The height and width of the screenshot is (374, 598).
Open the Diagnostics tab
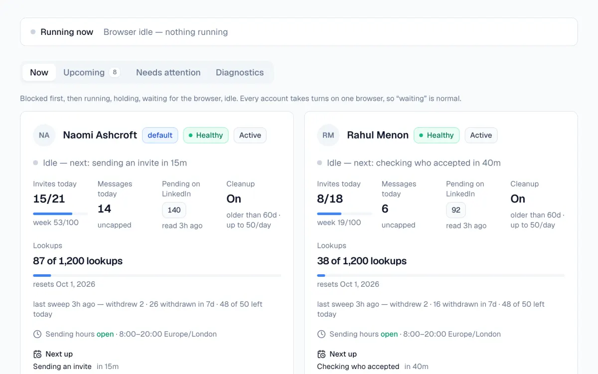[x=240, y=72]
